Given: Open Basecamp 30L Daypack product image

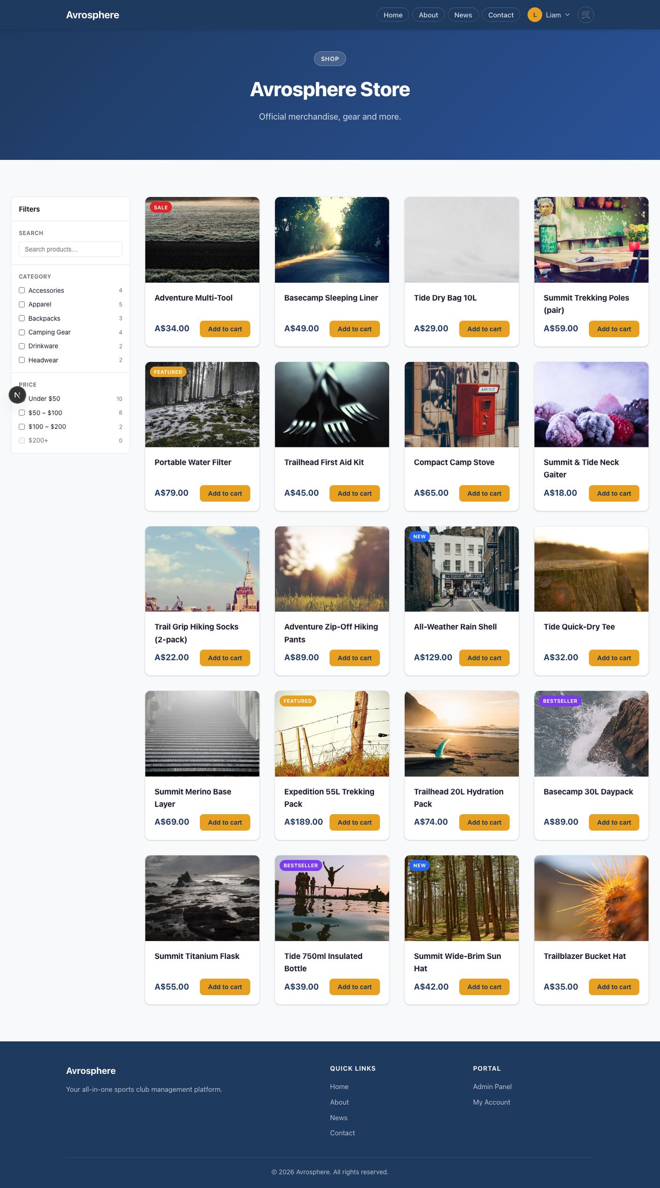Looking at the screenshot, I should 591,734.
